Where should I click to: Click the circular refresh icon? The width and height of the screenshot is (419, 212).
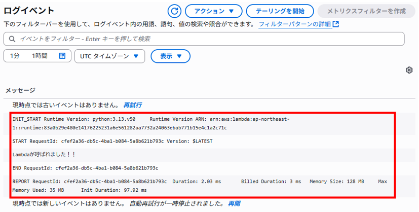(174, 11)
